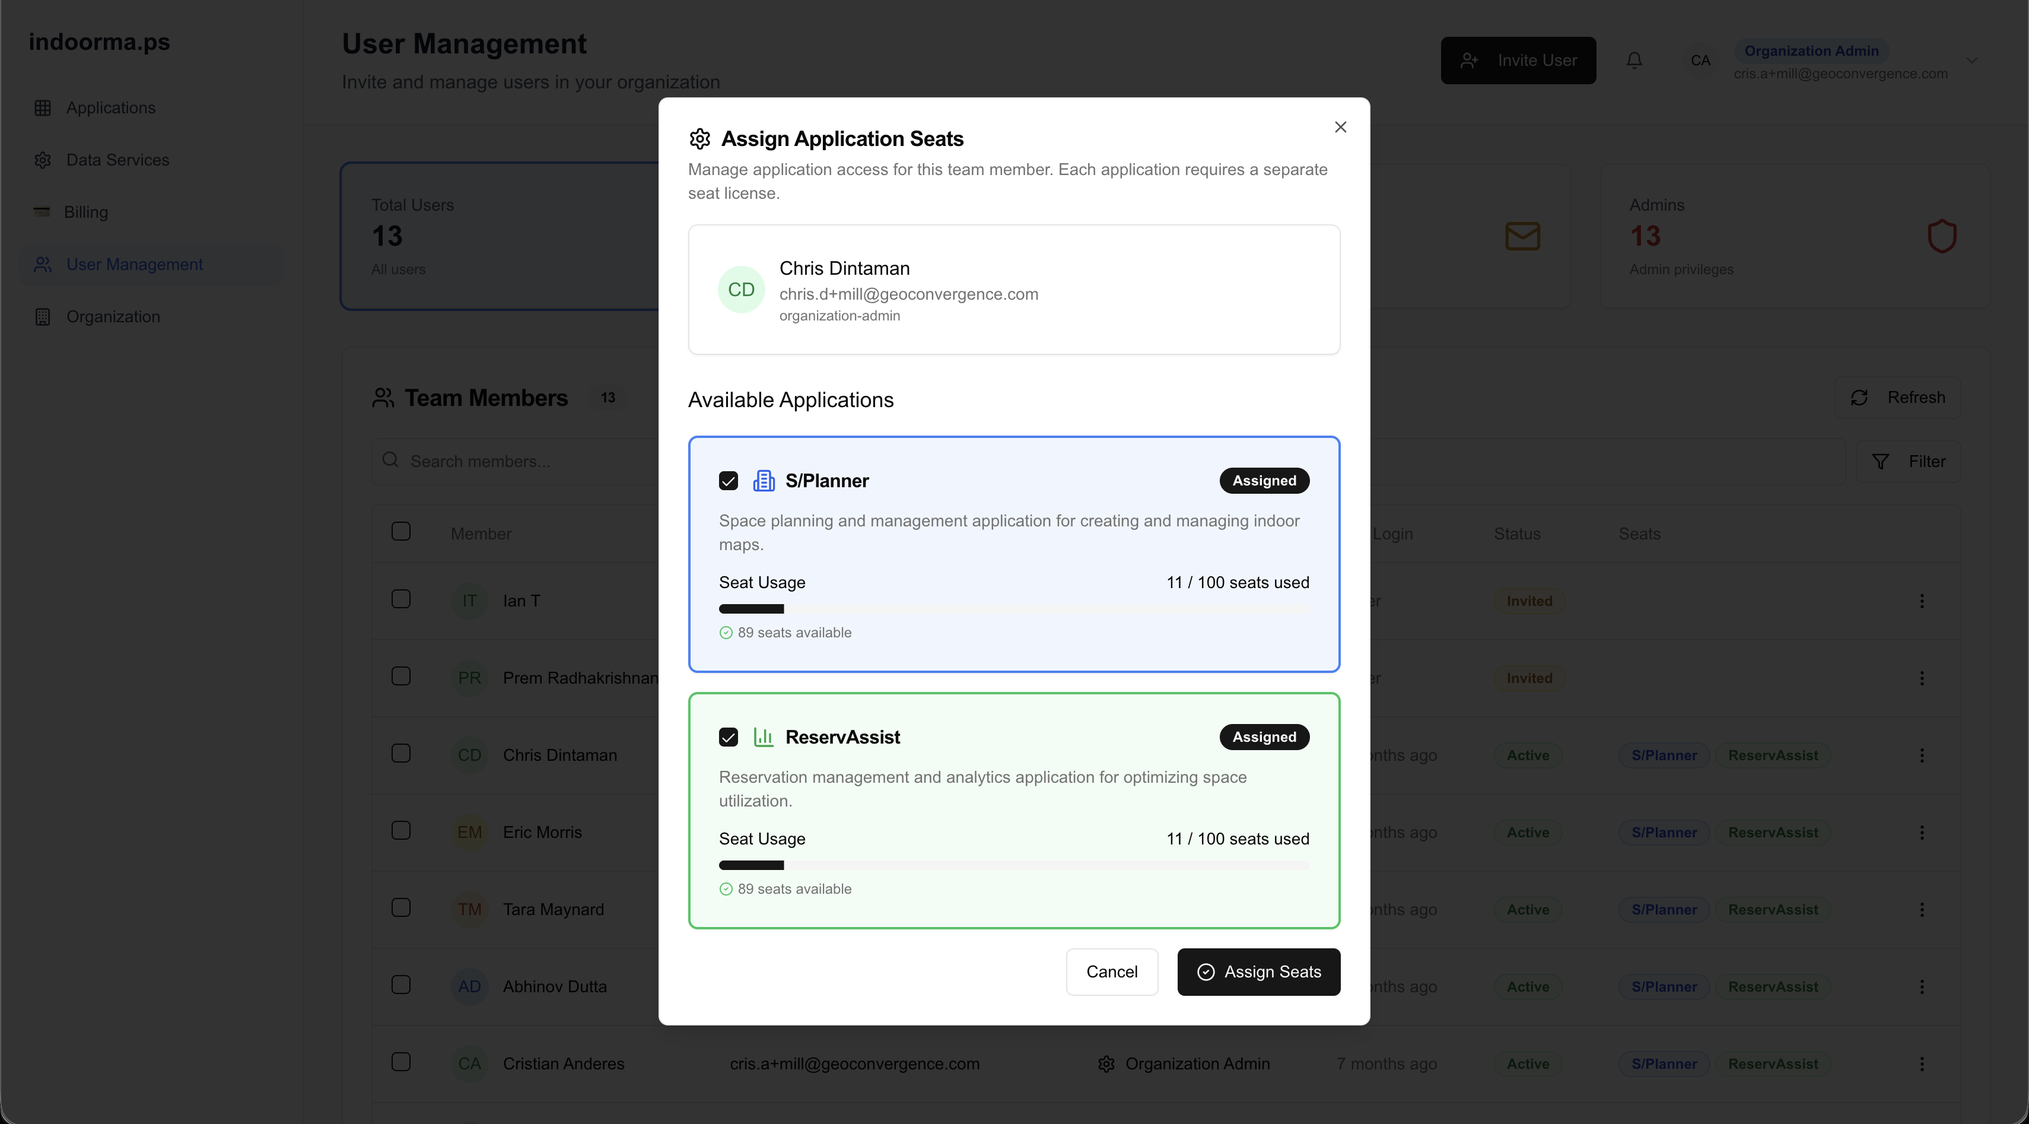Open the notifications bell
The image size is (2029, 1124).
pos(1634,61)
